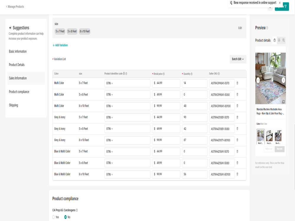The image size is (295, 221).
Task: Edit Seller SKU ASTRA4310B1-5070 field
Action: [x=222, y=117]
